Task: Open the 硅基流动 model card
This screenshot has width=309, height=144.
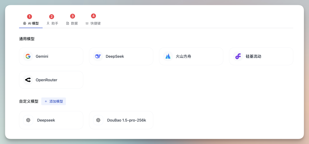Action: pos(261,56)
